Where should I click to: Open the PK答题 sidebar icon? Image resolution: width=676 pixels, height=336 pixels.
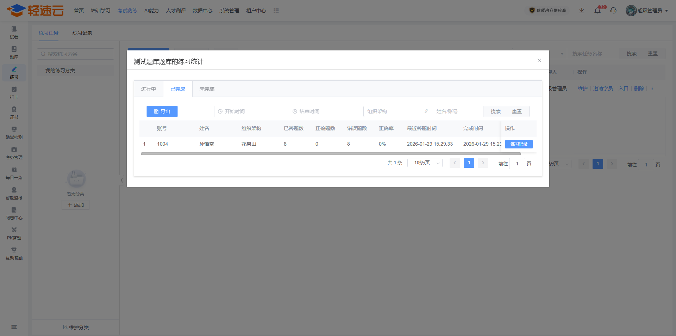coord(14,233)
